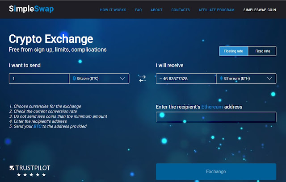This screenshot has height=182, width=286.
Task: Switch to Fixed rate
Action: (x=262, y=51)
